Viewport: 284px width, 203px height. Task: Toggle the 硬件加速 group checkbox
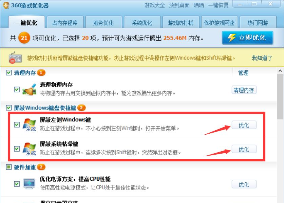pos(9,167)
